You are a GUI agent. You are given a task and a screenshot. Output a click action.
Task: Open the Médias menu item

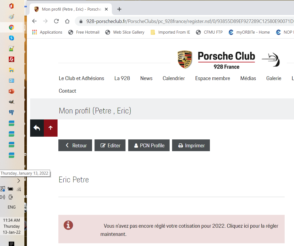248,78
